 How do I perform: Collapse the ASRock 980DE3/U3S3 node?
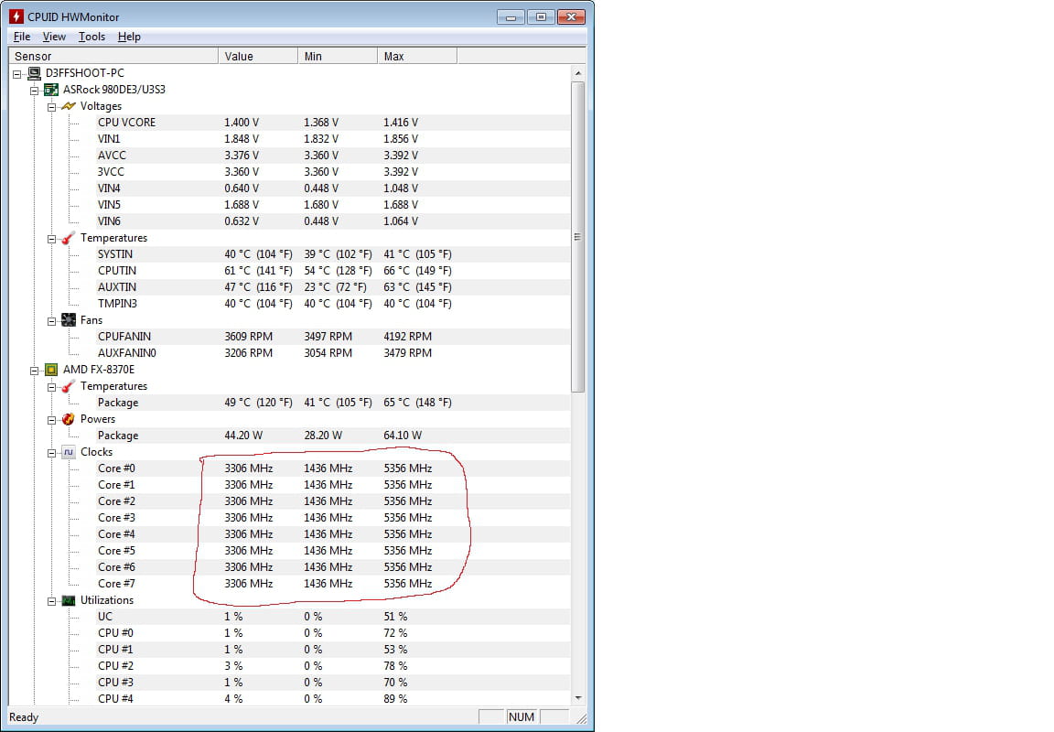click(34, 90)
